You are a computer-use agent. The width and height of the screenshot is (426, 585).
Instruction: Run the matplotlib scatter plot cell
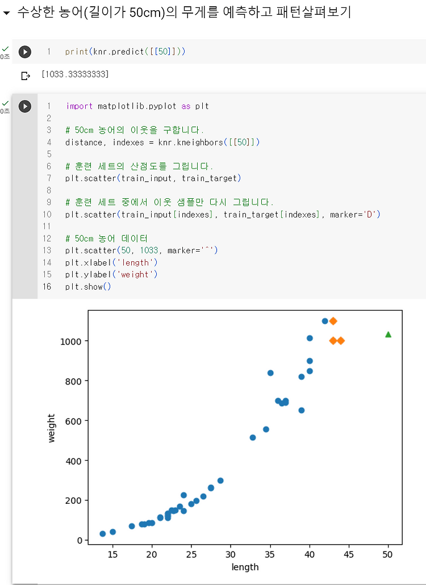coord(24,106)
